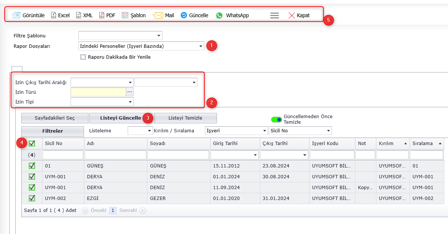The width and height of the screenshot is (448, 234).
Task: Click Soyadı column header
Action: 178,144
